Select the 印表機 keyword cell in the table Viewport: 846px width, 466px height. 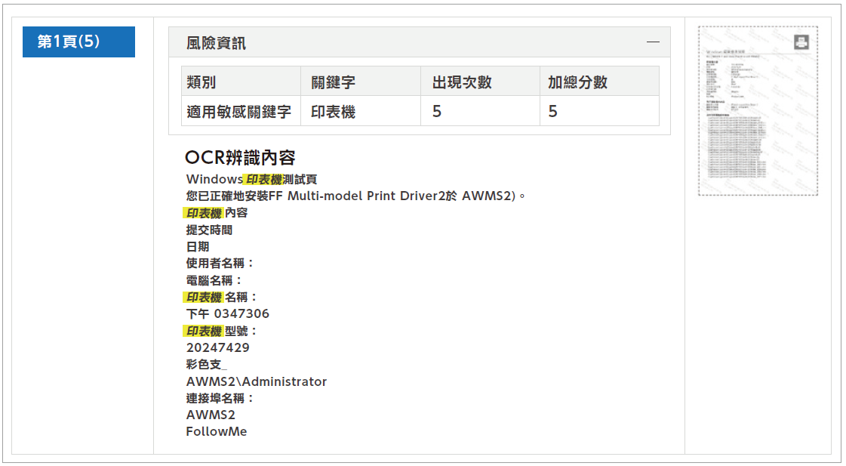[x=333, y=112]
